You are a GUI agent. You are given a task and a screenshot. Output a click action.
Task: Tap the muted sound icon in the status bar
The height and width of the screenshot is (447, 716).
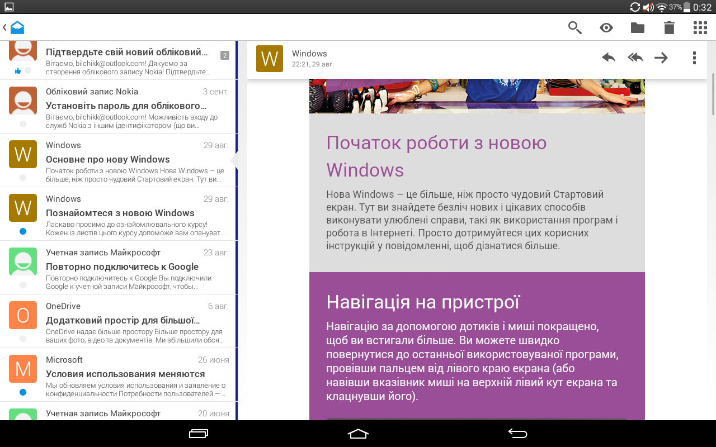coord(648,7)
